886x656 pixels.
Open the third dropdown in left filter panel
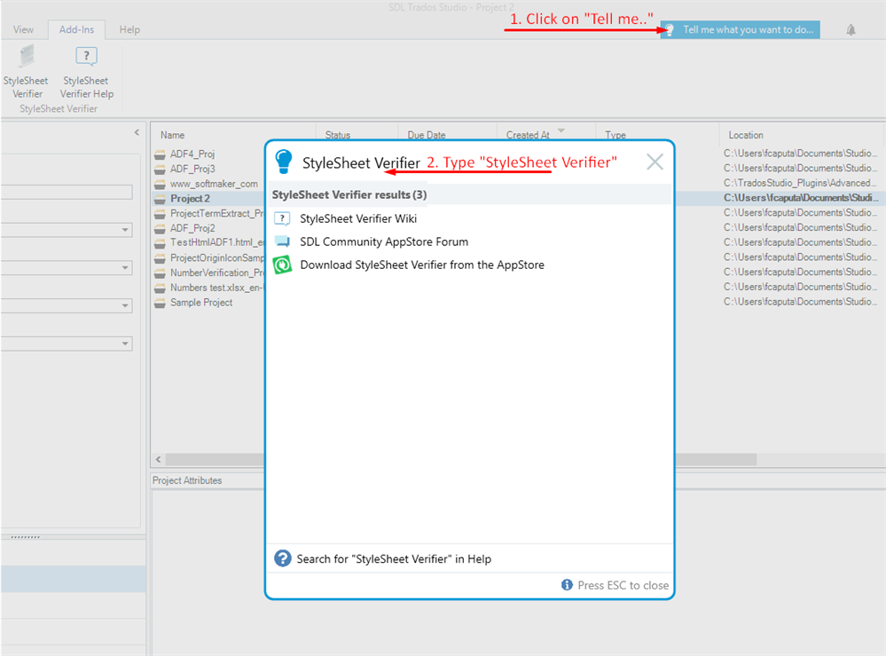(67, 305)
